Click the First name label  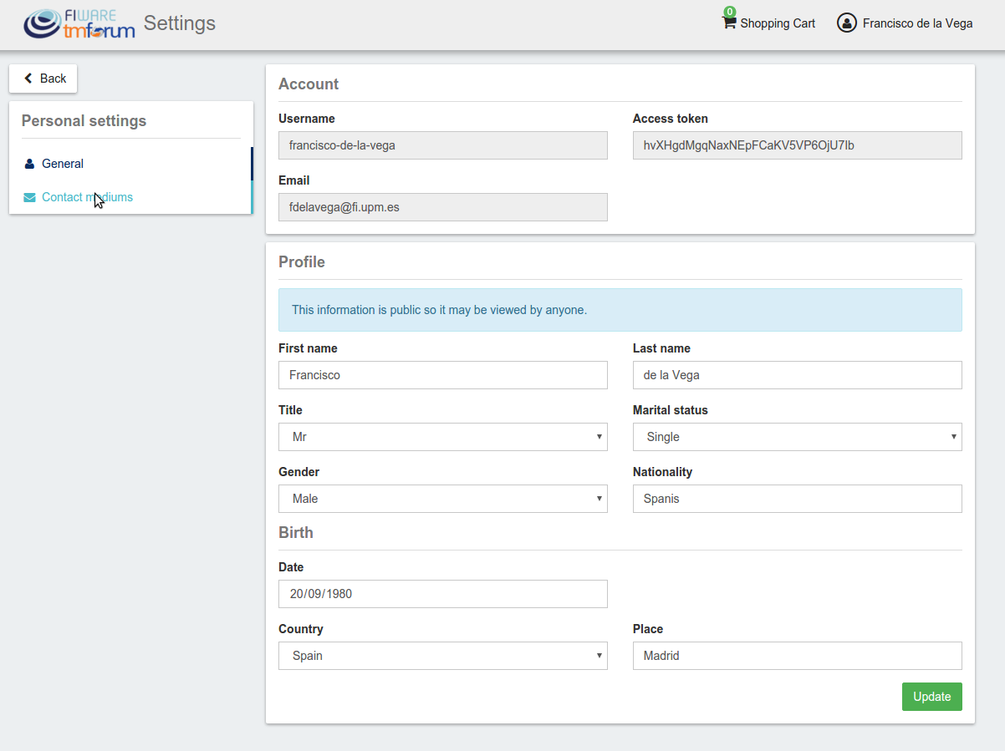(x=308, y=348)
